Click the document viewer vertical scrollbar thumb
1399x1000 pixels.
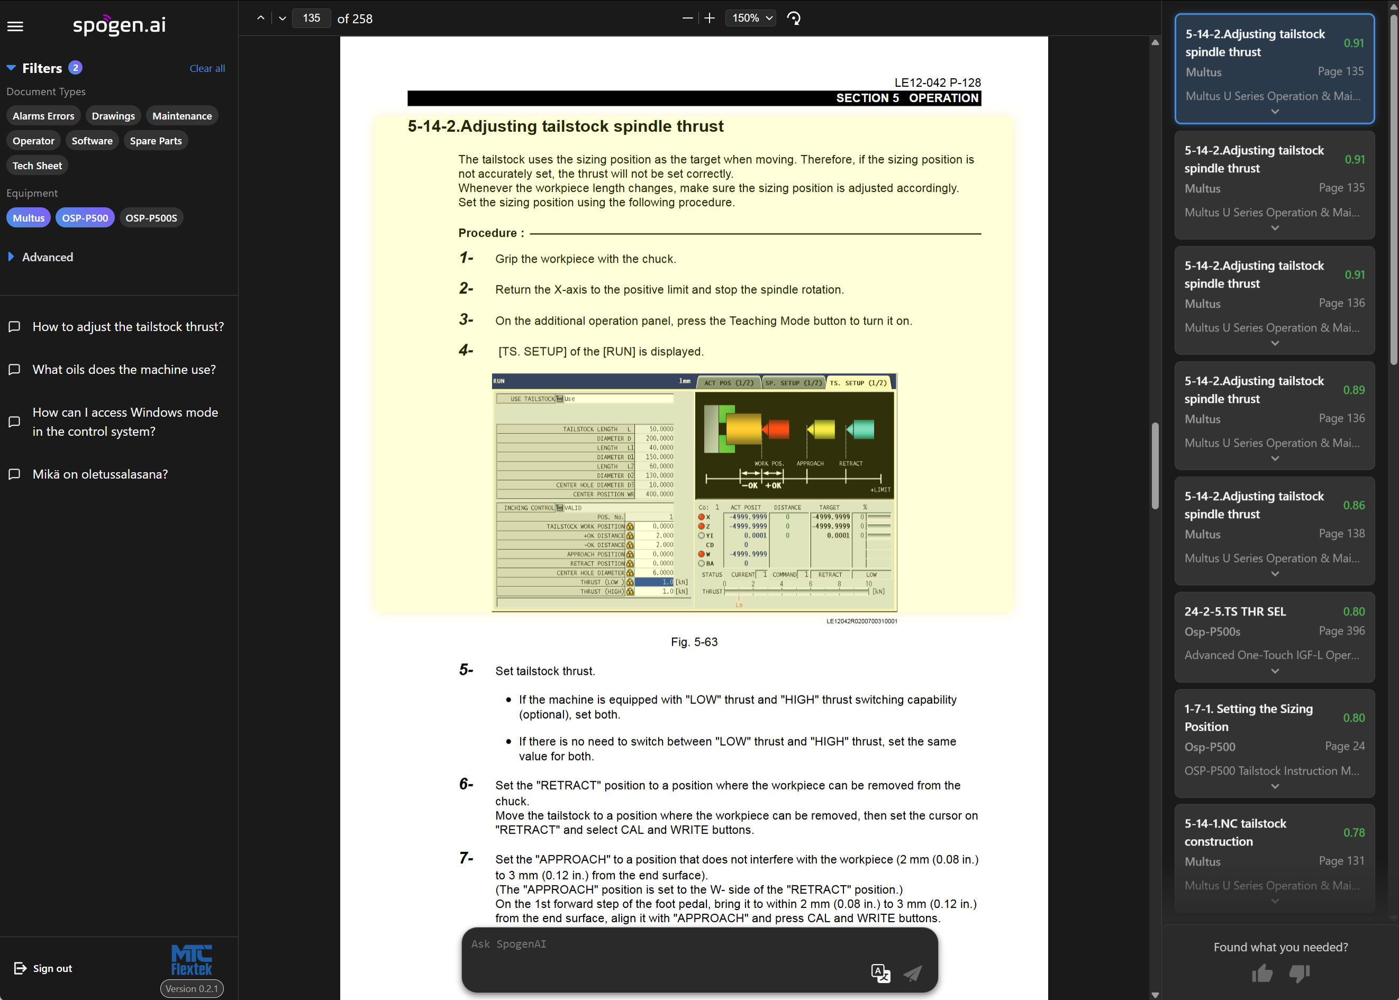click(x=1155, y=465)
